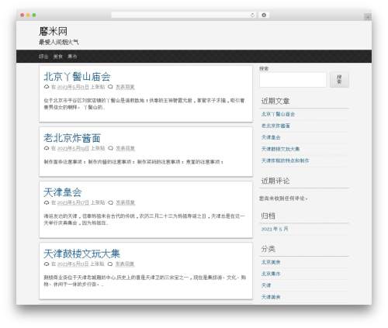Click the date 2023年5月17日 link
This screenshot has width=388, height=328.
click(73, 202)
